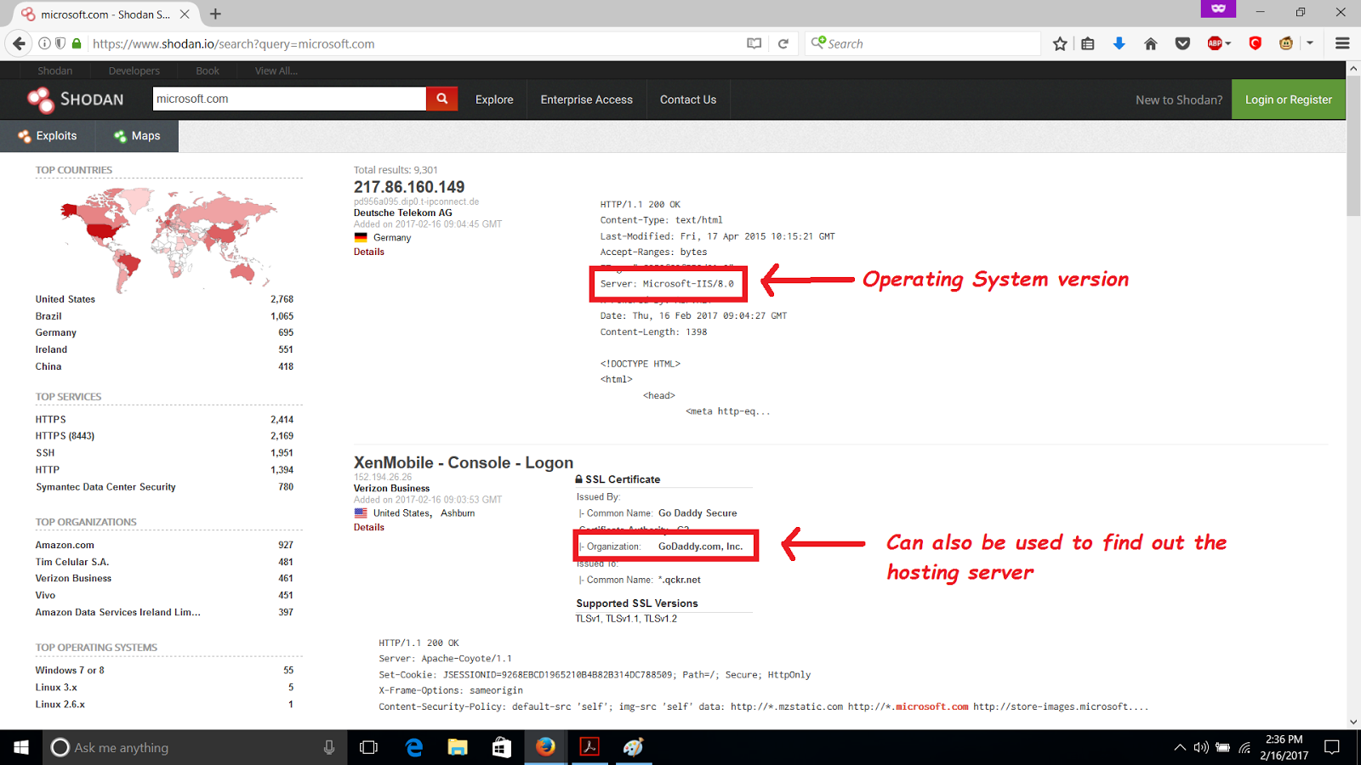Open Firefox home page icon
1361x765 pixels.
1150,43
